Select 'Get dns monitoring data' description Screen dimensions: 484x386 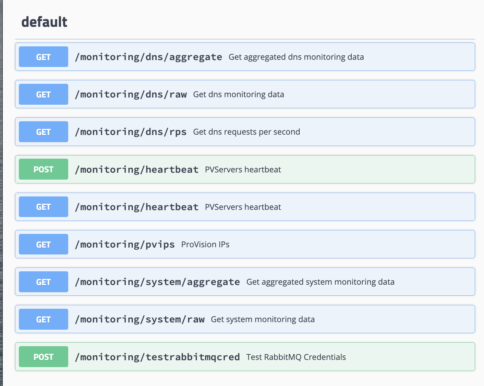click(239, 94)
